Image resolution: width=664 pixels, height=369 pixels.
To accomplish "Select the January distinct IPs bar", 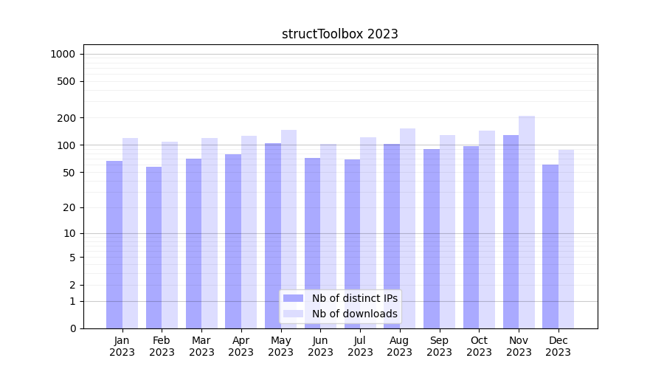I will coord(114,244).
